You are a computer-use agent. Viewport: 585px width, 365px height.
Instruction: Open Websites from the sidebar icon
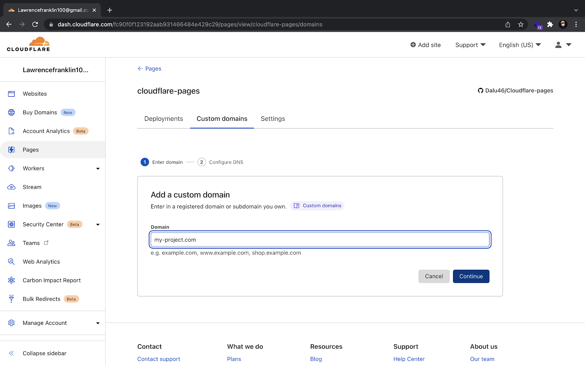point(11,94)
